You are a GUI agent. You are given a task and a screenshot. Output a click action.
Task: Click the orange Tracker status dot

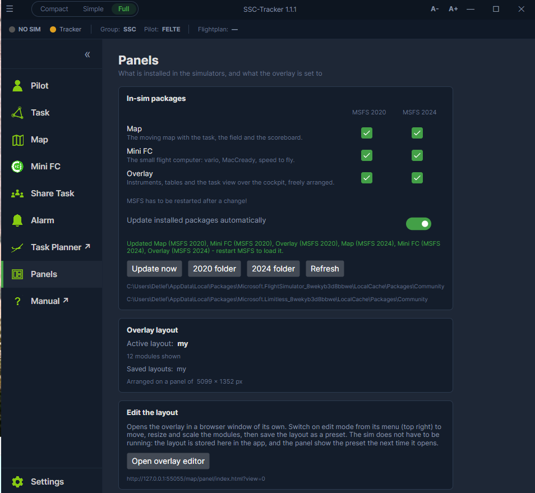coord(53,29)
